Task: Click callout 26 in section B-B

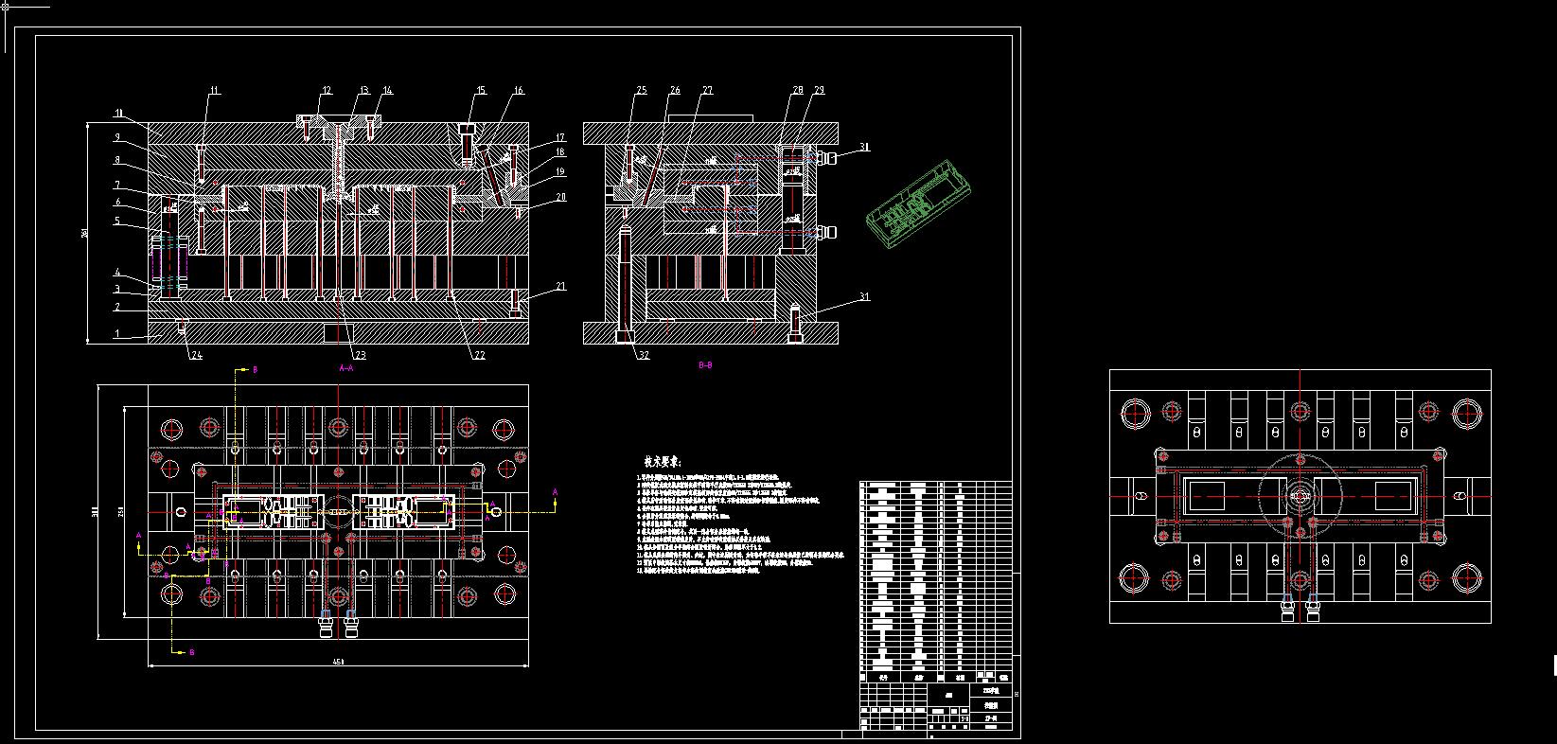Action: tap(675, 91)
